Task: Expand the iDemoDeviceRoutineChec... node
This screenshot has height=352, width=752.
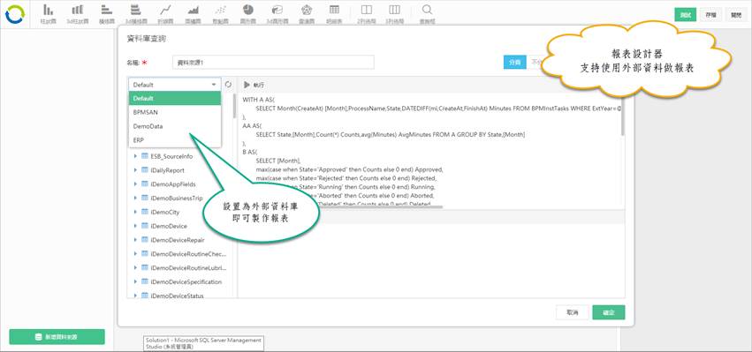Action: (x=136, y=254)
